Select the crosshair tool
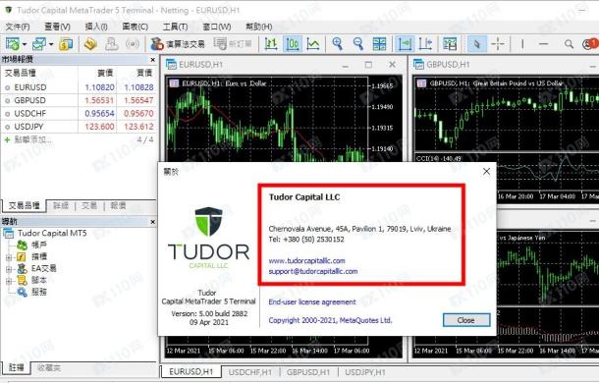 (498, 44)
